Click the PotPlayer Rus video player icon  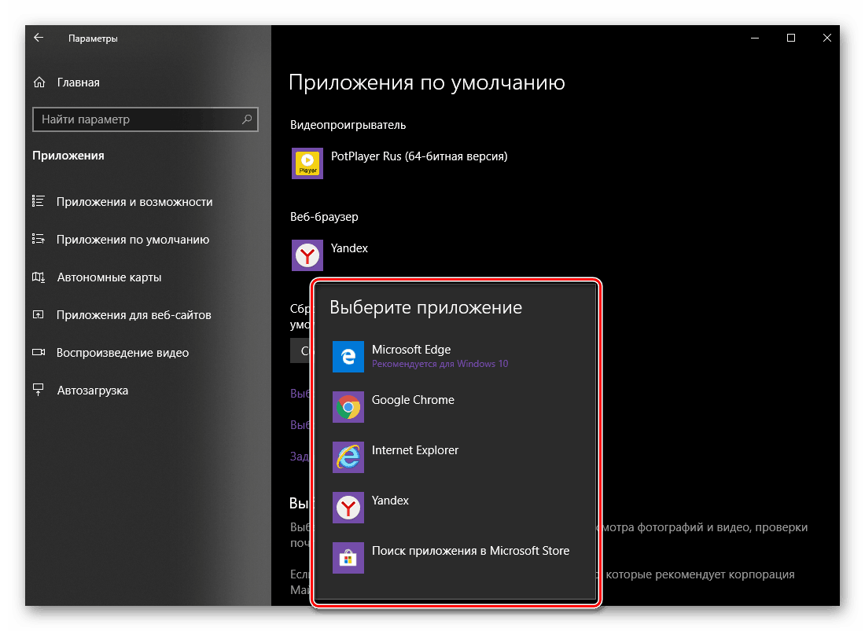(x=307, y=163)
